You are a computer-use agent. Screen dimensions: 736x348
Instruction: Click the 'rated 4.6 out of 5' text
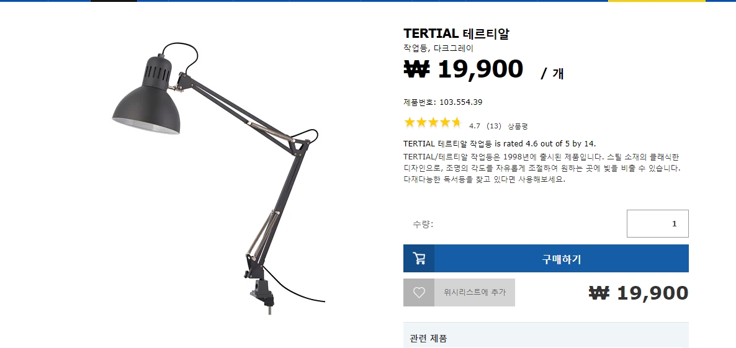click(x=531, y=143)
